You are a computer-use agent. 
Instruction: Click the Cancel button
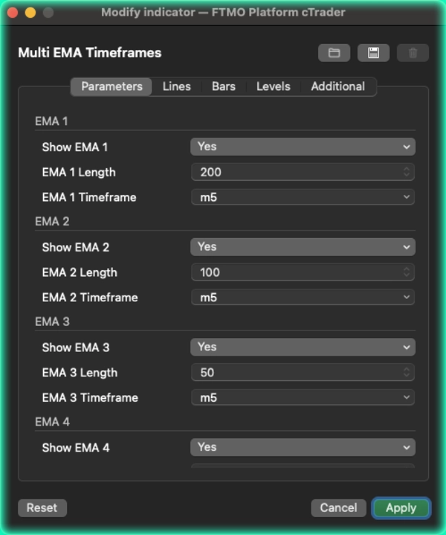[339, 508]
